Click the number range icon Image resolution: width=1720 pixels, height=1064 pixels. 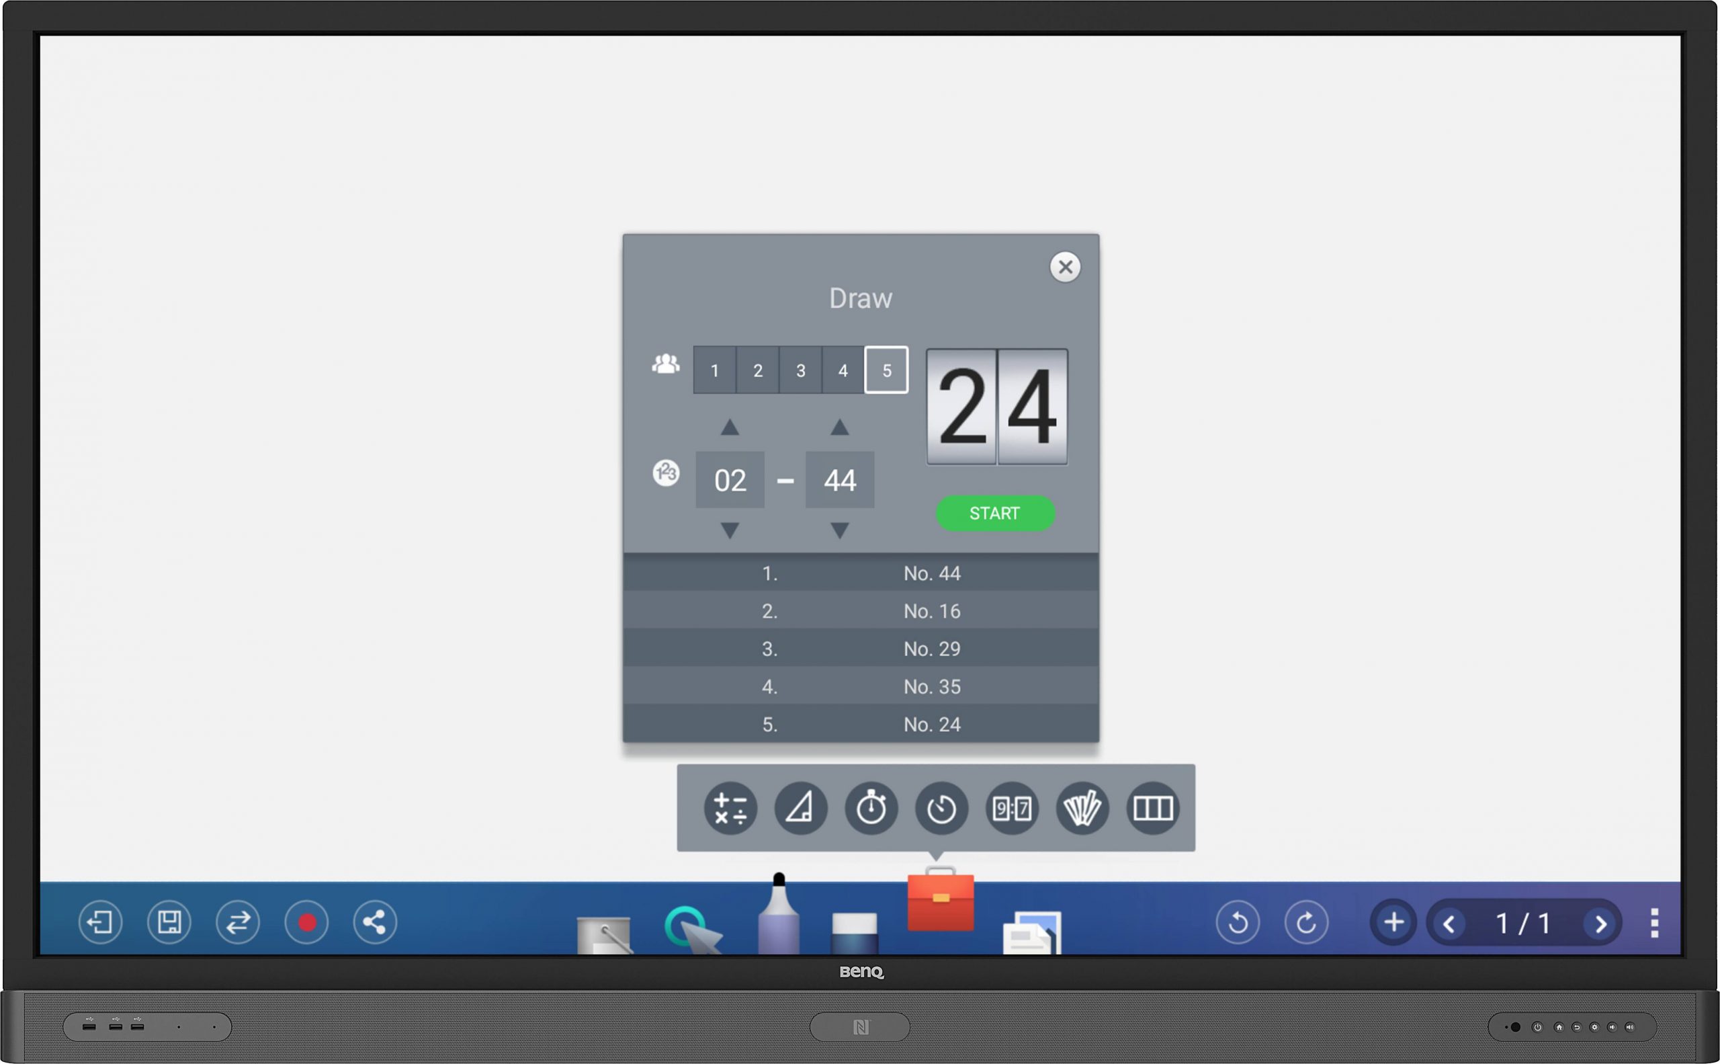pyautogui.click(x=665, y=473)
